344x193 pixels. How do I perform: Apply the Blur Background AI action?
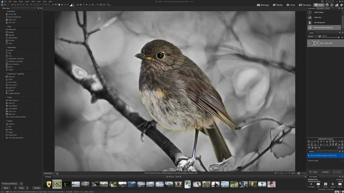(x=319, y=22)
